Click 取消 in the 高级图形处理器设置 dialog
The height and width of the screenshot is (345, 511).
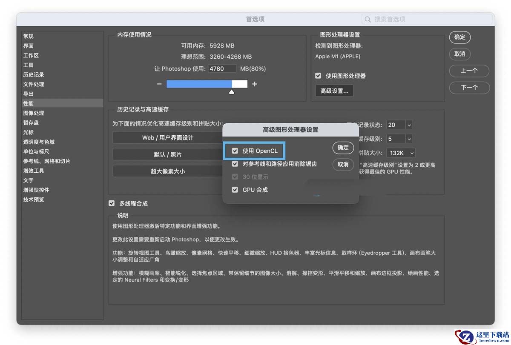point(343,165)
